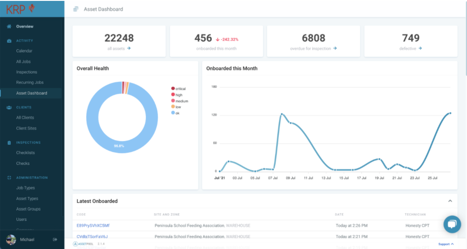Toggle the critical legend series
Screen dimensions: 467x249
pyautogui.click(x=178, y=89)
